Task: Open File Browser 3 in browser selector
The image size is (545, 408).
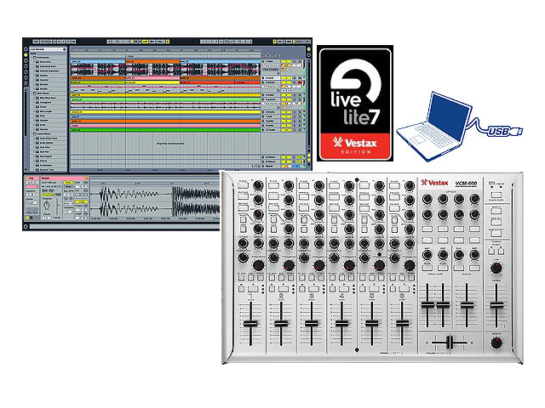Action: pyautogui.click(x=26, y=77)
